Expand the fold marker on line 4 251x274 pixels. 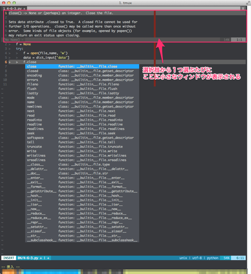[x=9, y=53]
